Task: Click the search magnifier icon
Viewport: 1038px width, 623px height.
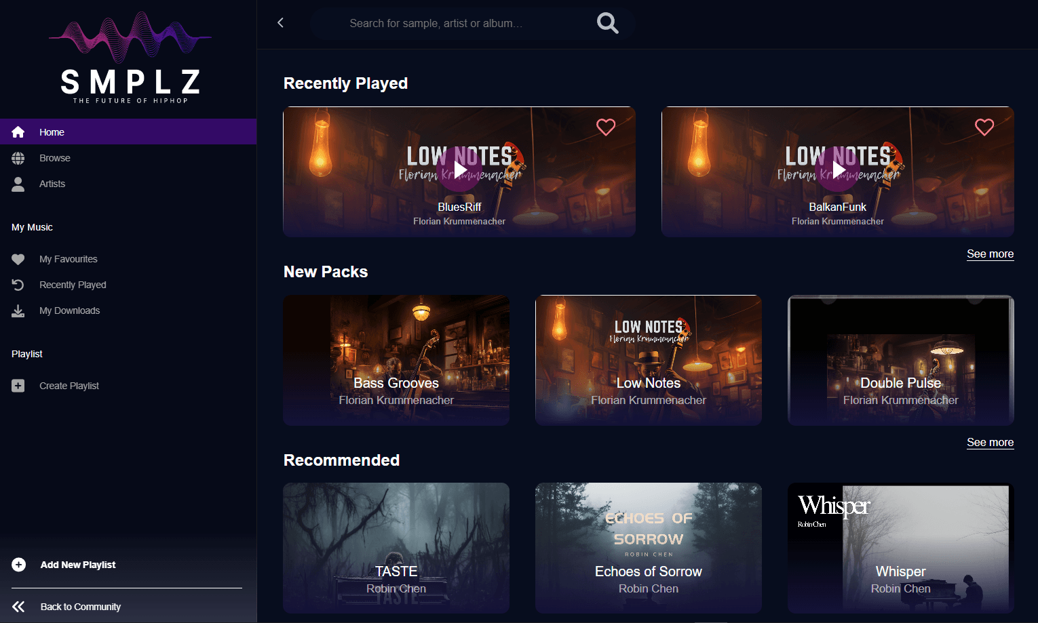Action: point(607,22)
